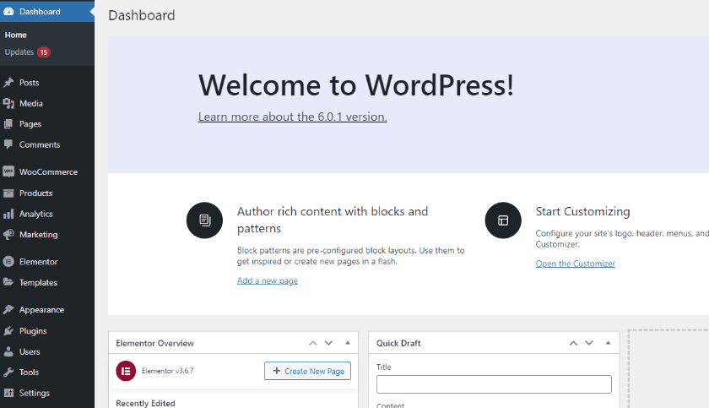Click the Start Customizing heading
This screenshot has height=408, width=709.
[582, 211]
